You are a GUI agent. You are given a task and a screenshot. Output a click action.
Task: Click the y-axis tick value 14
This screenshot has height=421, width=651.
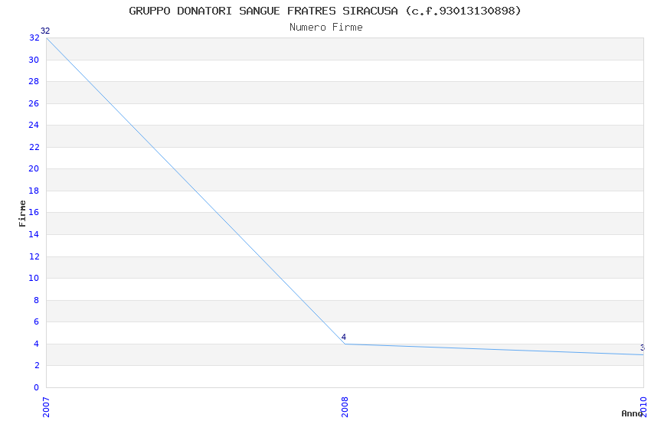click(x=34, y=234)
